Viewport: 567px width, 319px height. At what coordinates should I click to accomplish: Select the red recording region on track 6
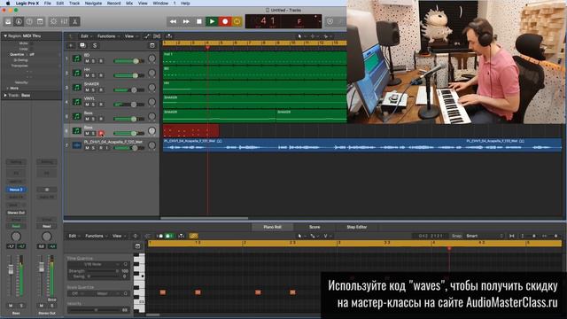point(190,130)
